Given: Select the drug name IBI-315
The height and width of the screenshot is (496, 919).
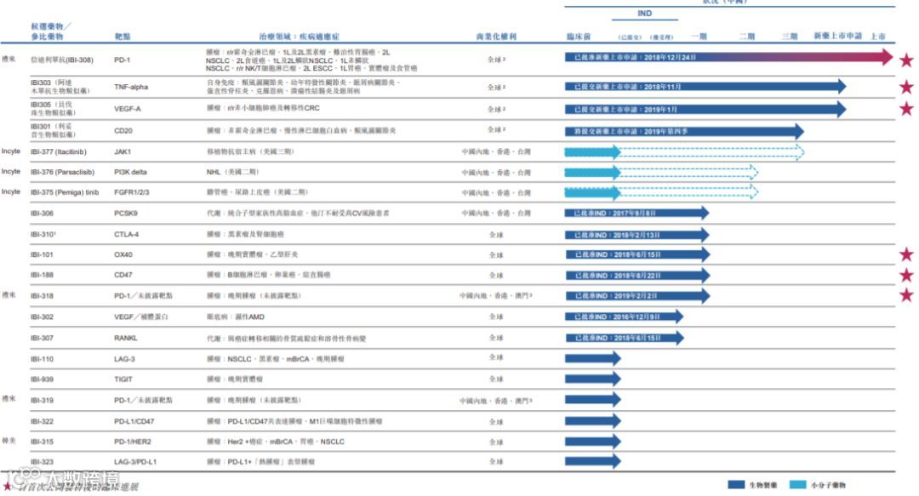Looking at the screenshot, I should [42, 442].
